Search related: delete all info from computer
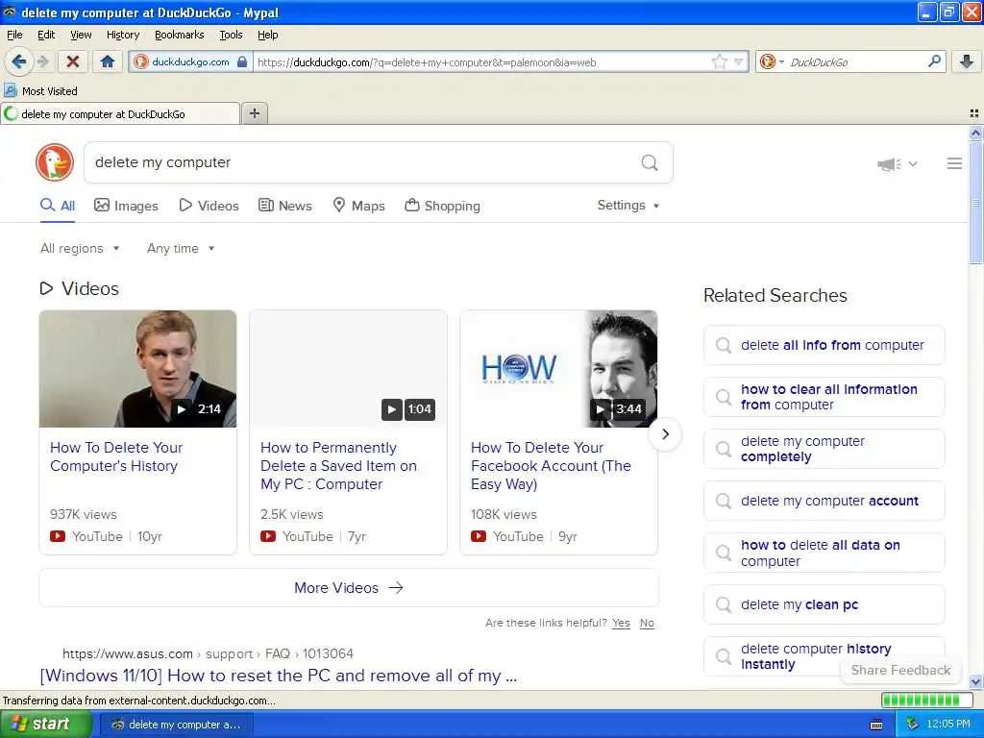 (824, 345)
